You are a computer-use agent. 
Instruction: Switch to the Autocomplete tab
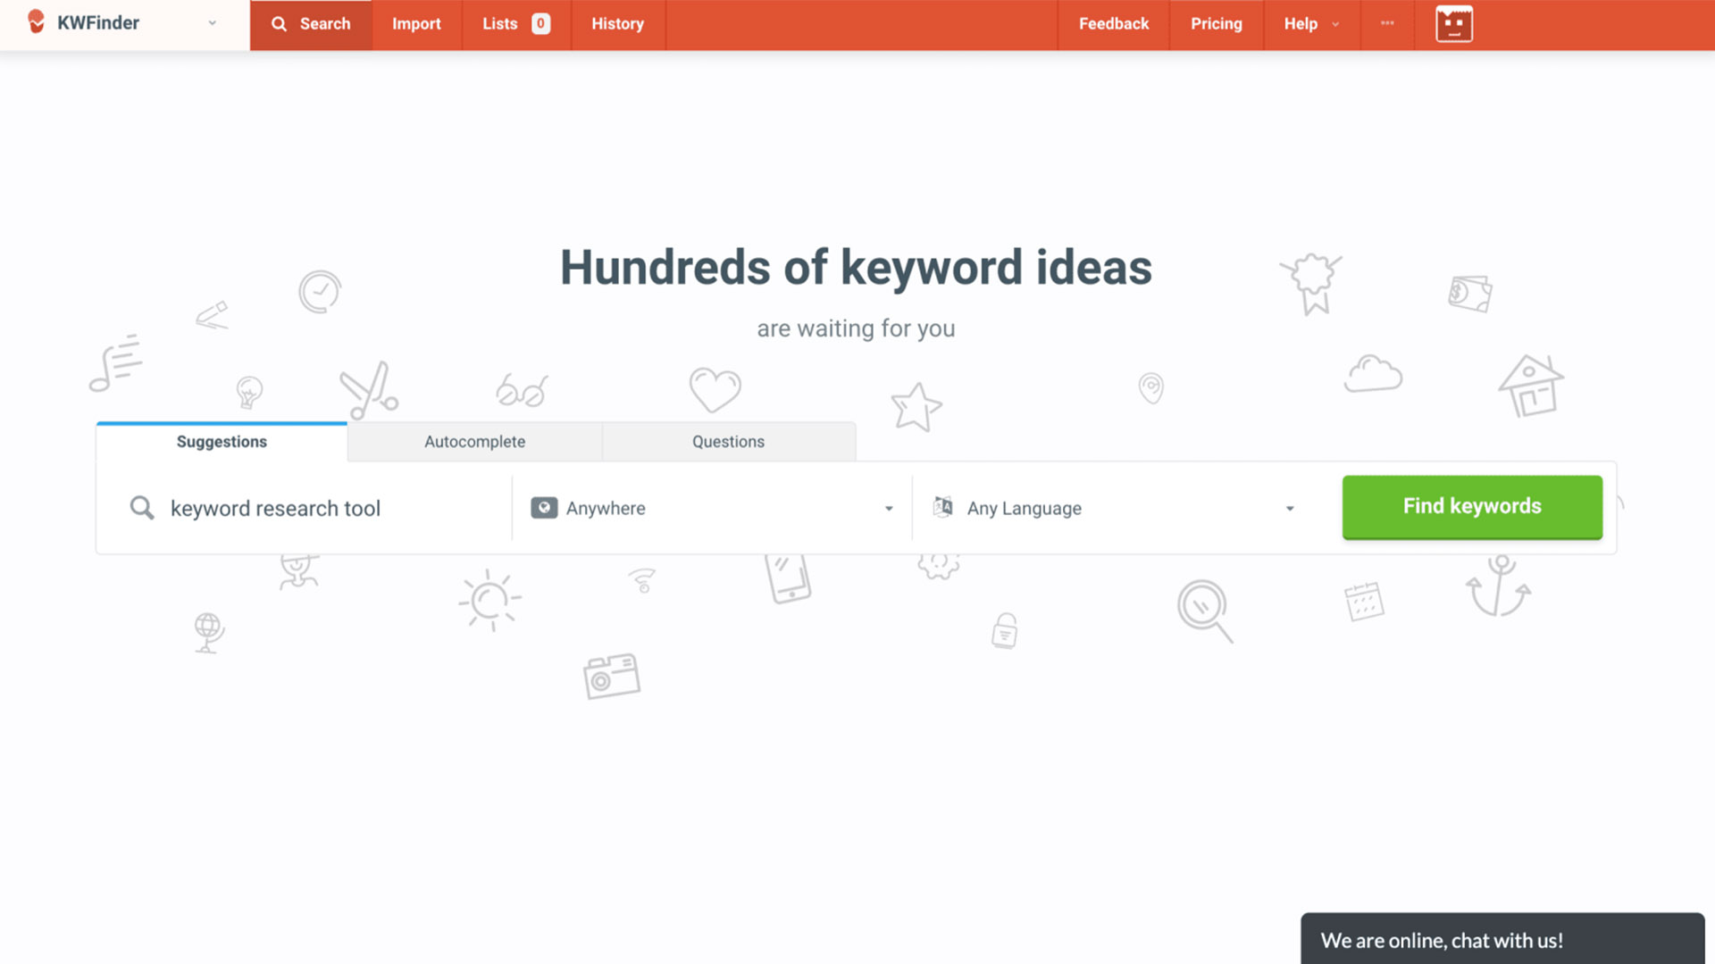[x=474, y=441]
